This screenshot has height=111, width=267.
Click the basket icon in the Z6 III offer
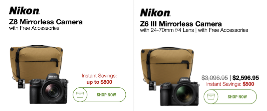point(210,97)
